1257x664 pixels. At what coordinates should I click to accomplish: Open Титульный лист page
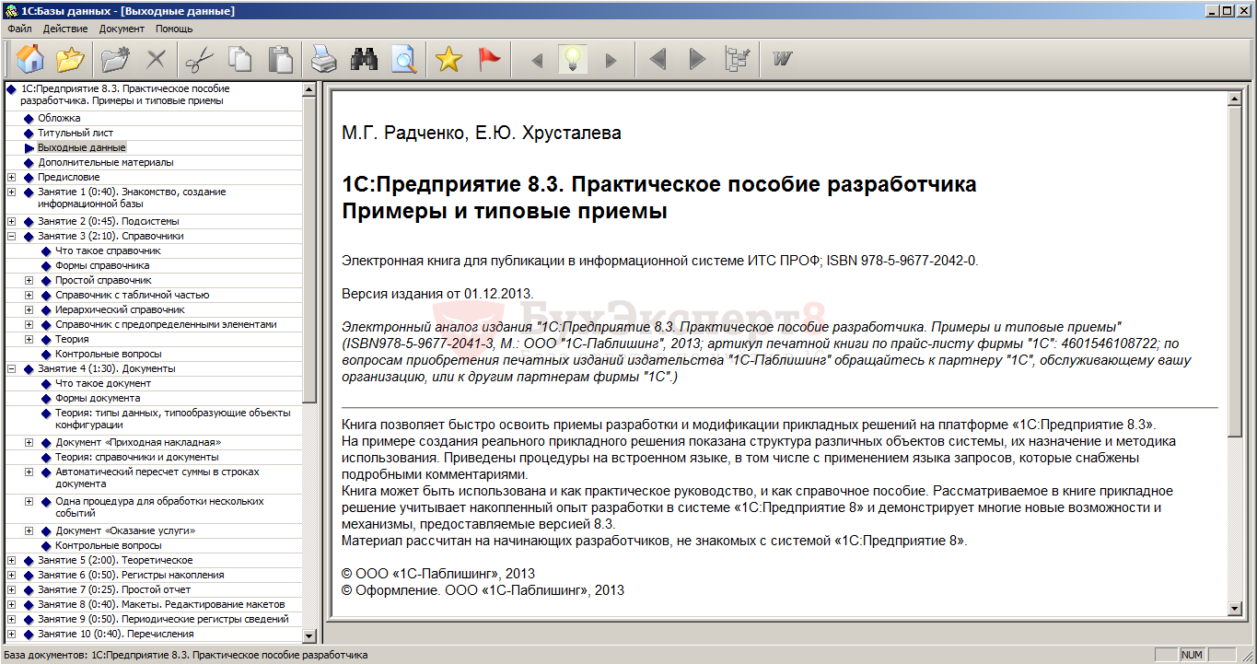76,133
